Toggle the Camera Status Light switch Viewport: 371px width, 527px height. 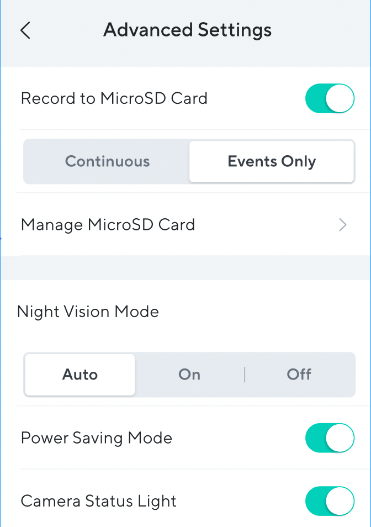[x=330, y=501]
